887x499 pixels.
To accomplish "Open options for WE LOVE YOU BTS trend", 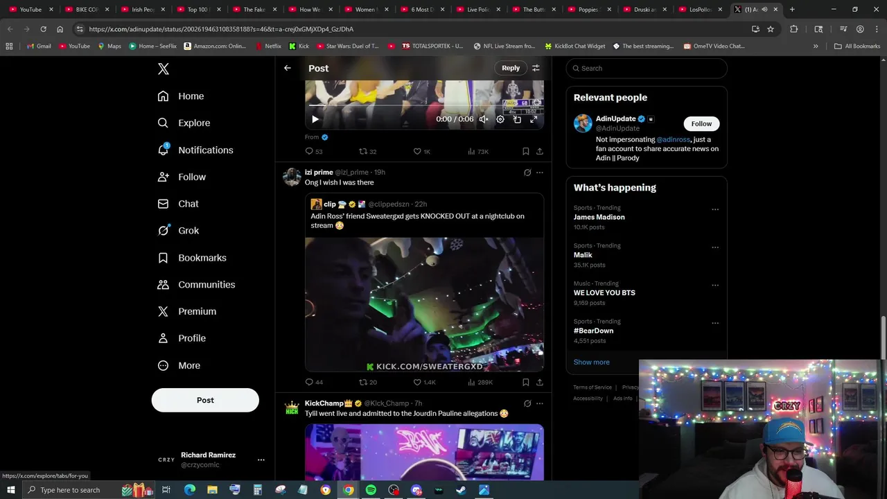I will [x=715, y=285].
